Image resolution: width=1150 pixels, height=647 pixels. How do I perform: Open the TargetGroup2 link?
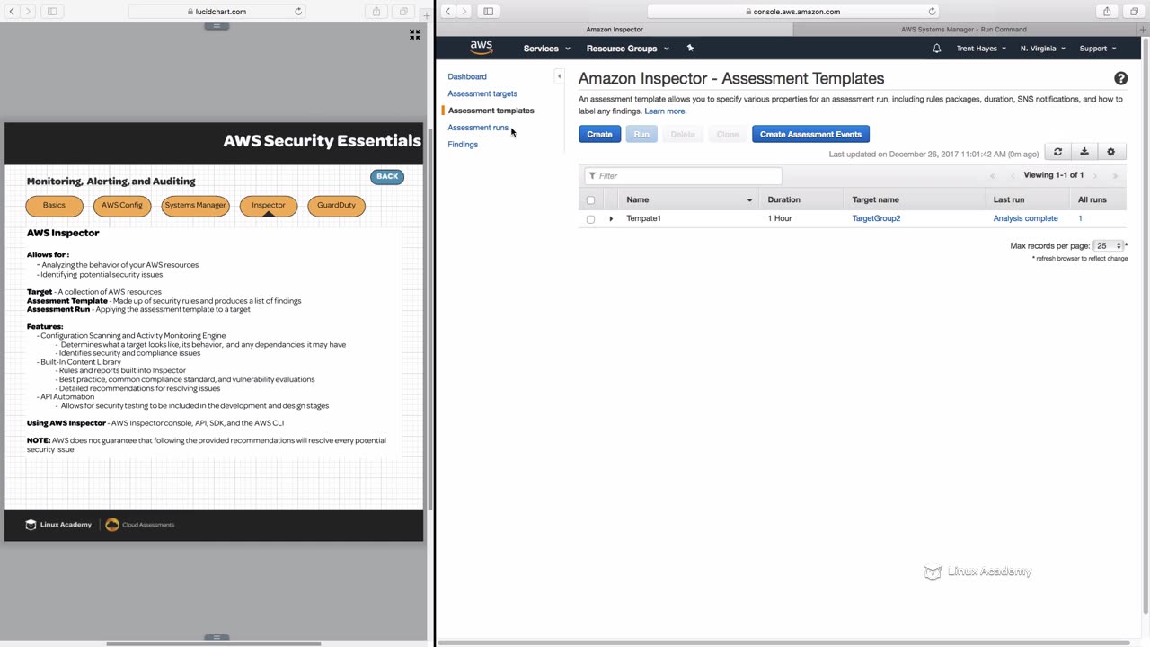(876, 218)
